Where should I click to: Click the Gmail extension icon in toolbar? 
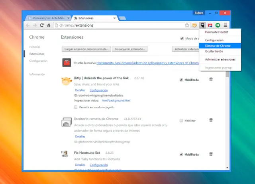click(x=210, y=25)
